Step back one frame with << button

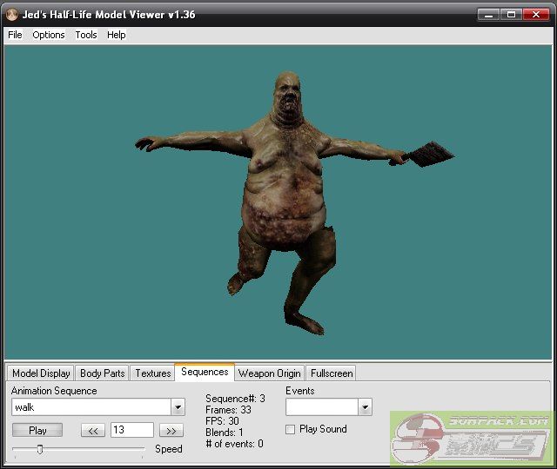click(x=93, y=430)
